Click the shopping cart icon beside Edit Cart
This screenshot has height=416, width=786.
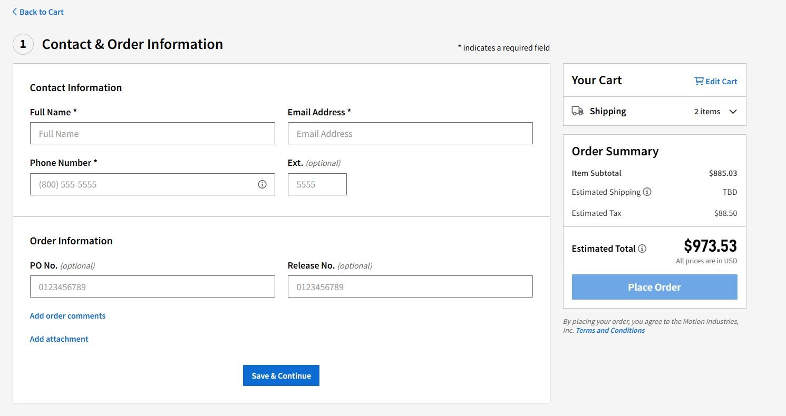pyautogui.click(x=699, y=81)
